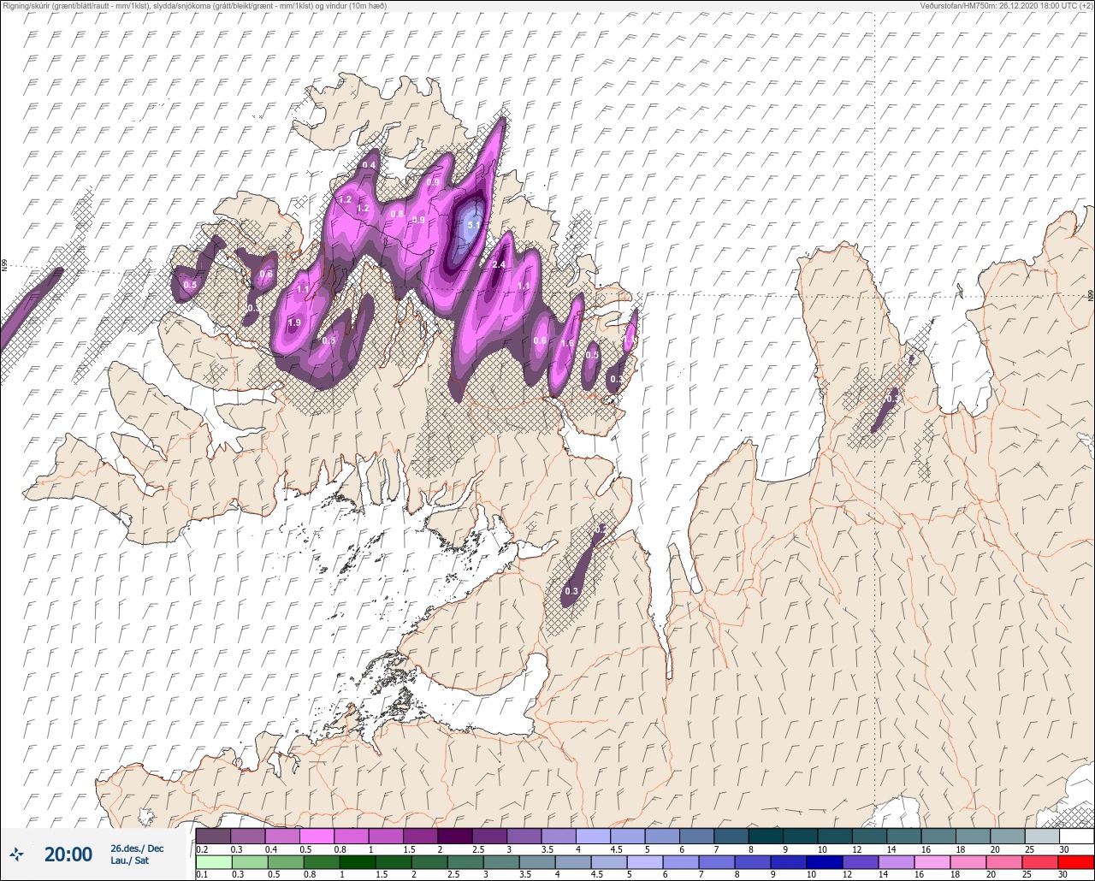The height and width of the screenshot is (881, 1095).
Task: Click the 1.9 precipitation value on the map
Action: coord(294,322)
